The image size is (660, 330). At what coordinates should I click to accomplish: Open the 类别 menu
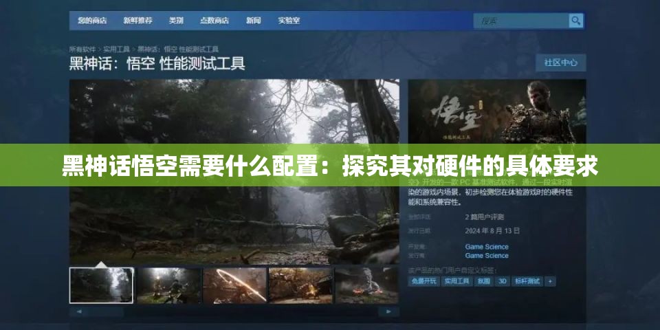[x=176, y=20]
